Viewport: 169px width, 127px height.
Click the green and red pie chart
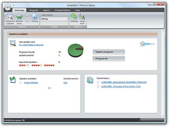pos(76,50)
